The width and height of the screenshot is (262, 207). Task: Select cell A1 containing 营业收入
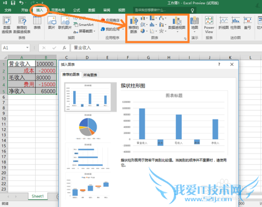coord(21,64)
